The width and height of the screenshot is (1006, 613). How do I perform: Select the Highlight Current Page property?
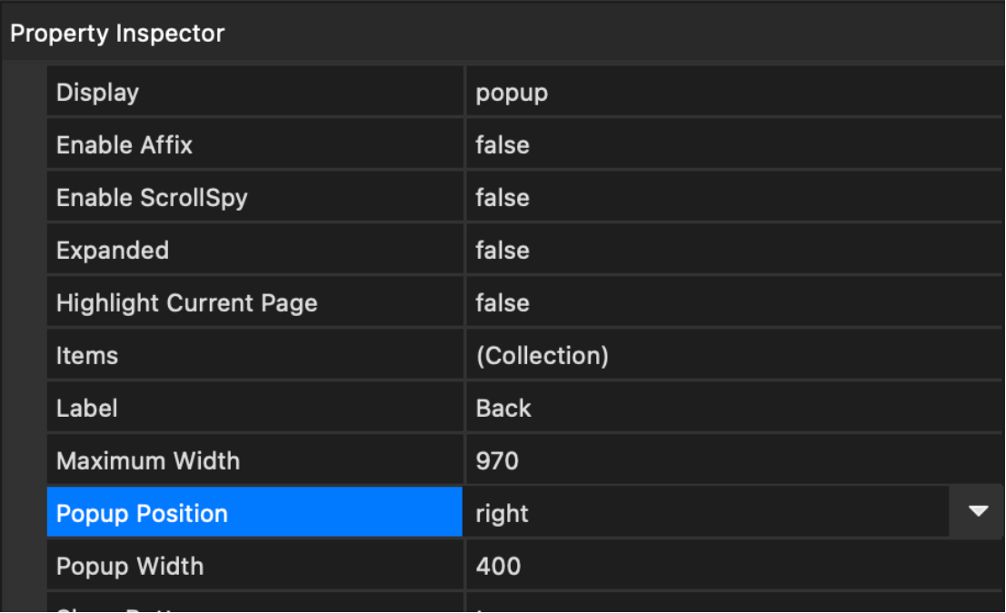[187, 302]
